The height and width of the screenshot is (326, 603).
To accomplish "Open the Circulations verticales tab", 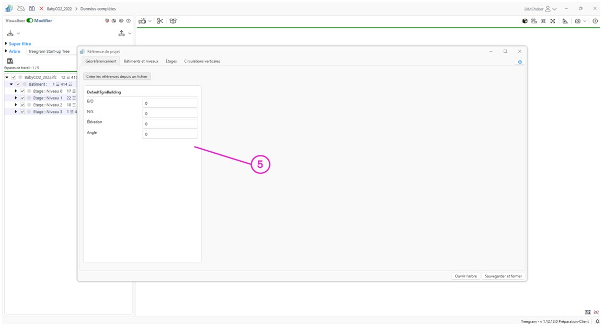I will [202, 61].
